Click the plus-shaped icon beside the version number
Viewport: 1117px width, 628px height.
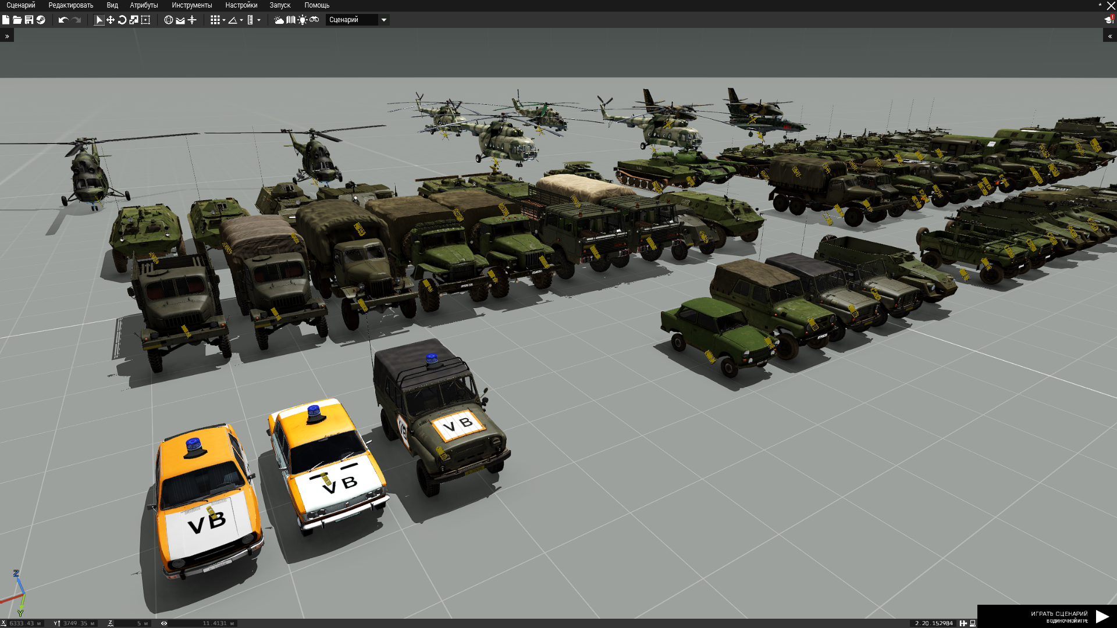click(x=963, y=623)
